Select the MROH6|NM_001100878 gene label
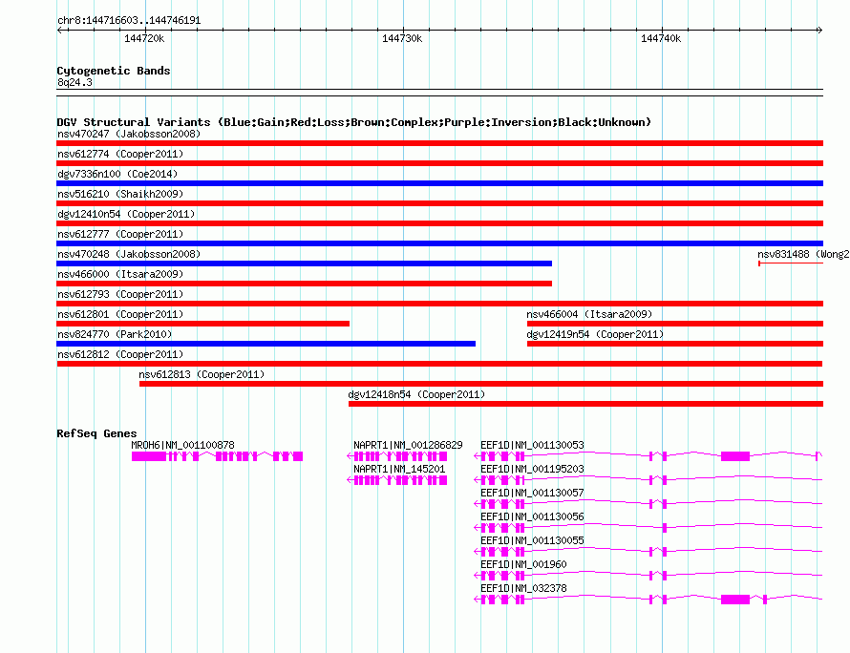Screen dimensions: 850x653 [x=182, y=445]
